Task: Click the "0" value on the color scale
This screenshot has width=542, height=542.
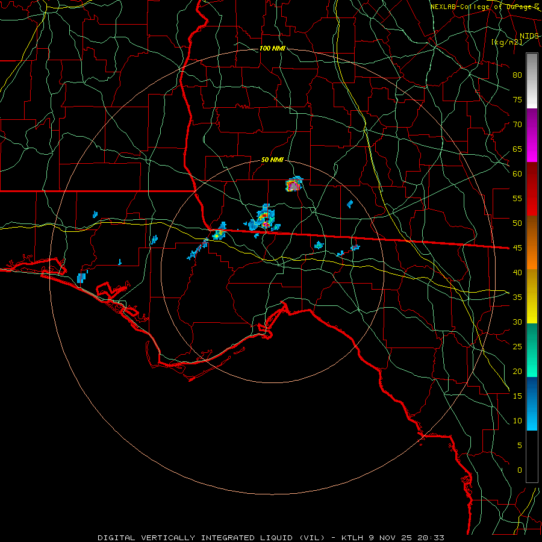Action: point(520,470)
